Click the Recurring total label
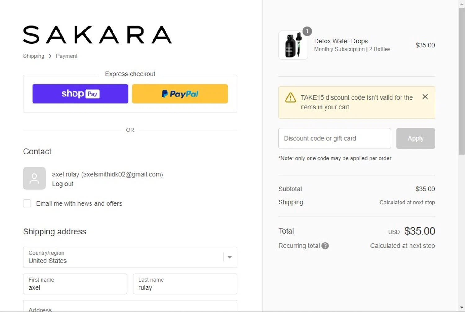 299,246
